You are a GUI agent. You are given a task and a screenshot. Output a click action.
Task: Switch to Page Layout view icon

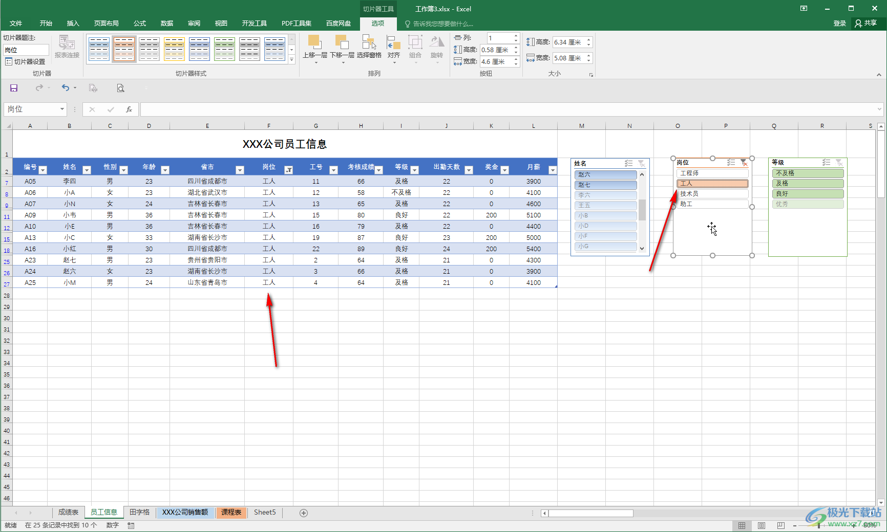coord(762,525)
